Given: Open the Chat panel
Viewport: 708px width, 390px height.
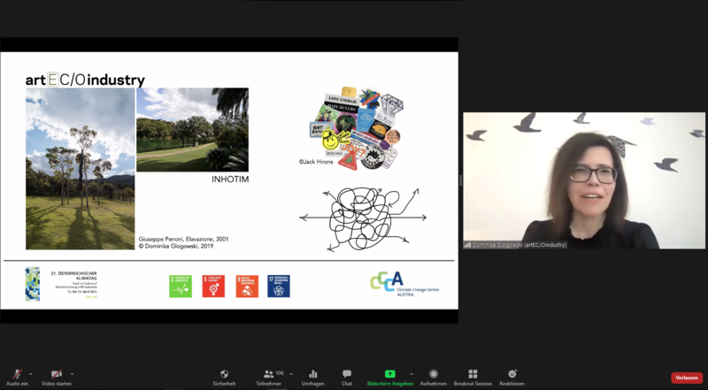Looking at the screenshot, I should (x=347, y=377).
